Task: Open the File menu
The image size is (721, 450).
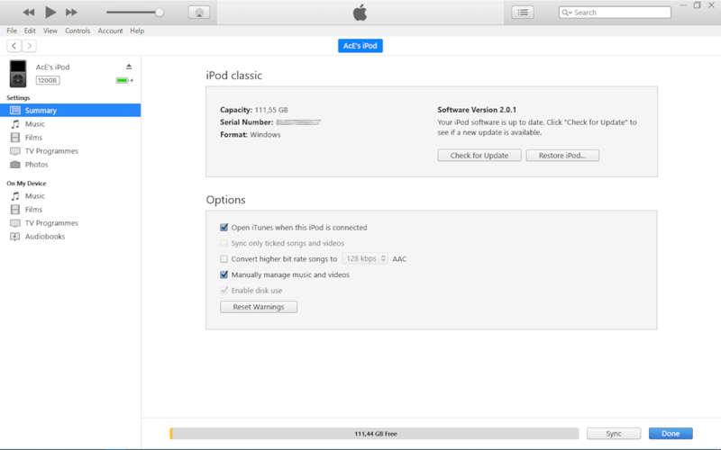Action: (12, 31)
